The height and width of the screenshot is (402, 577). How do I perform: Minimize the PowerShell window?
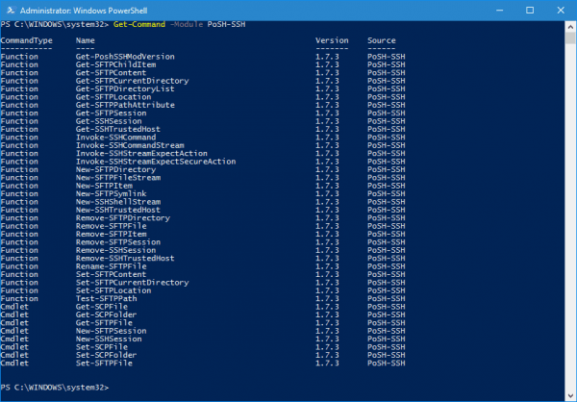[x=499, y=11]
